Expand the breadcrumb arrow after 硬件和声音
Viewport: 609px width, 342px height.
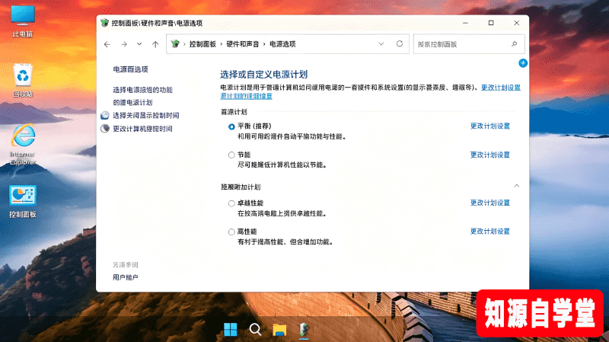(x=264, y=44)
